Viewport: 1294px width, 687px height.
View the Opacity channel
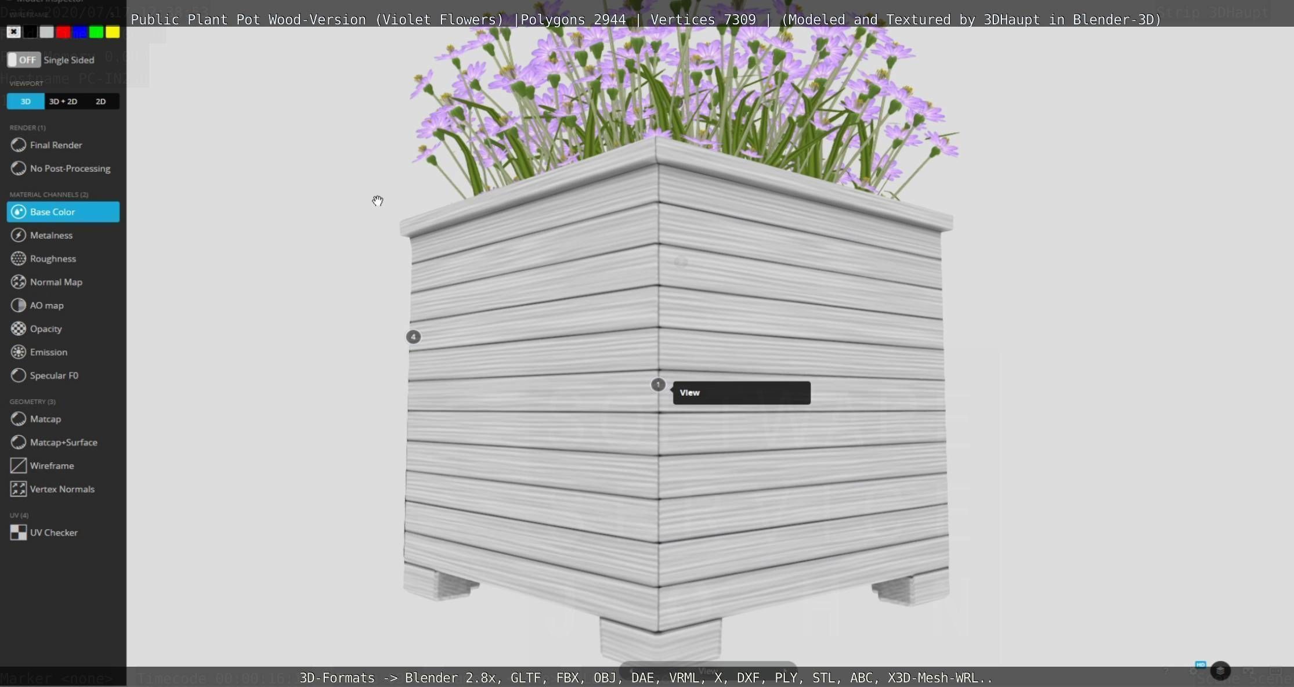click(x=63, y=328)
